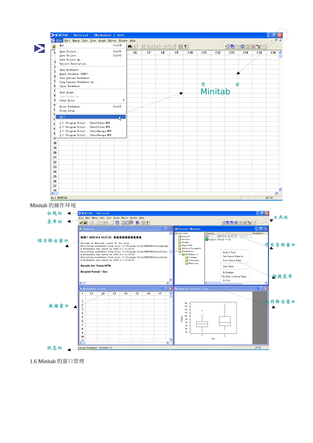Minimize the Project Manager window
The image size is (313, 443).
coord(257,229)
